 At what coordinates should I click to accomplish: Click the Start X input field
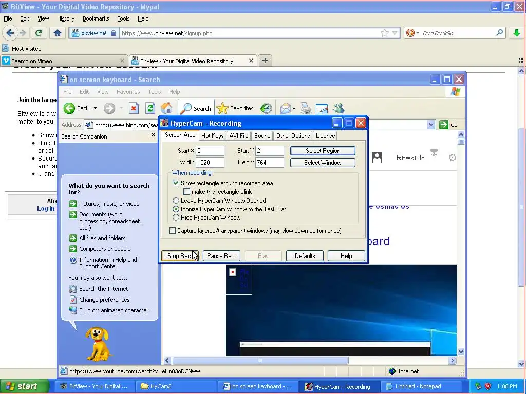pyautogui.click(x=210, y=151)
